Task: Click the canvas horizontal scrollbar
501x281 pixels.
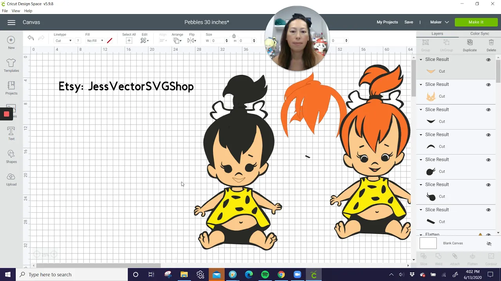Action: (98, 265)
